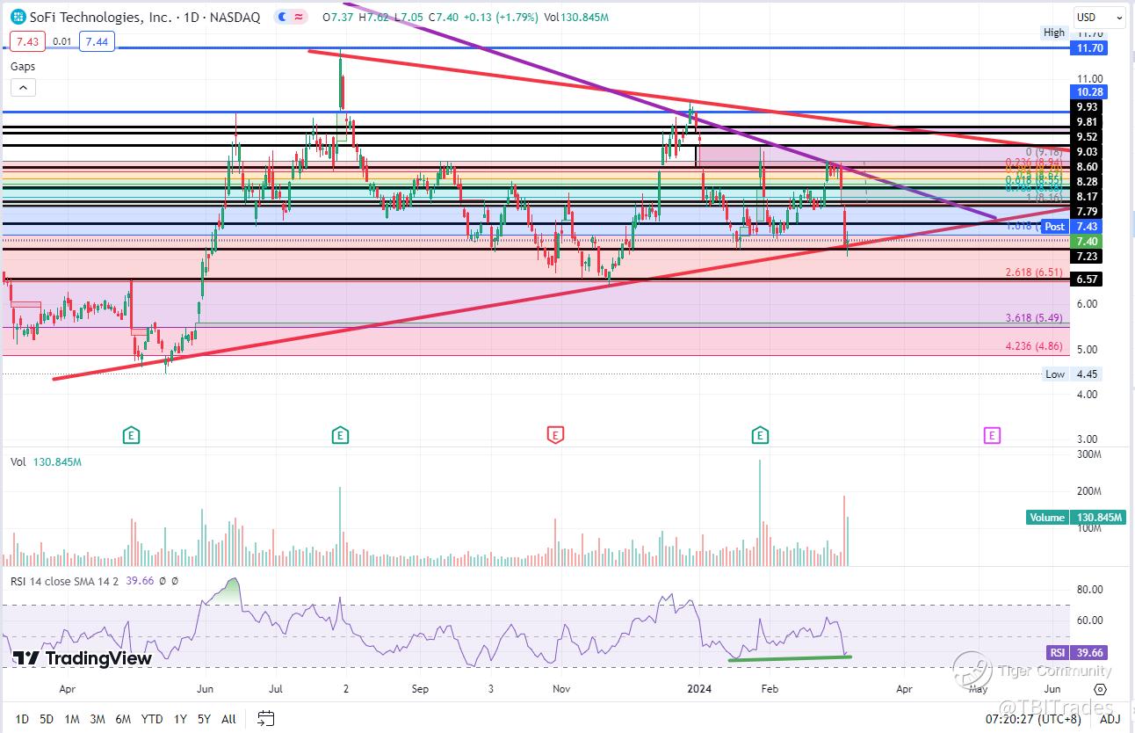
Task: Select the 5Y time range
Action: point(204,719)
